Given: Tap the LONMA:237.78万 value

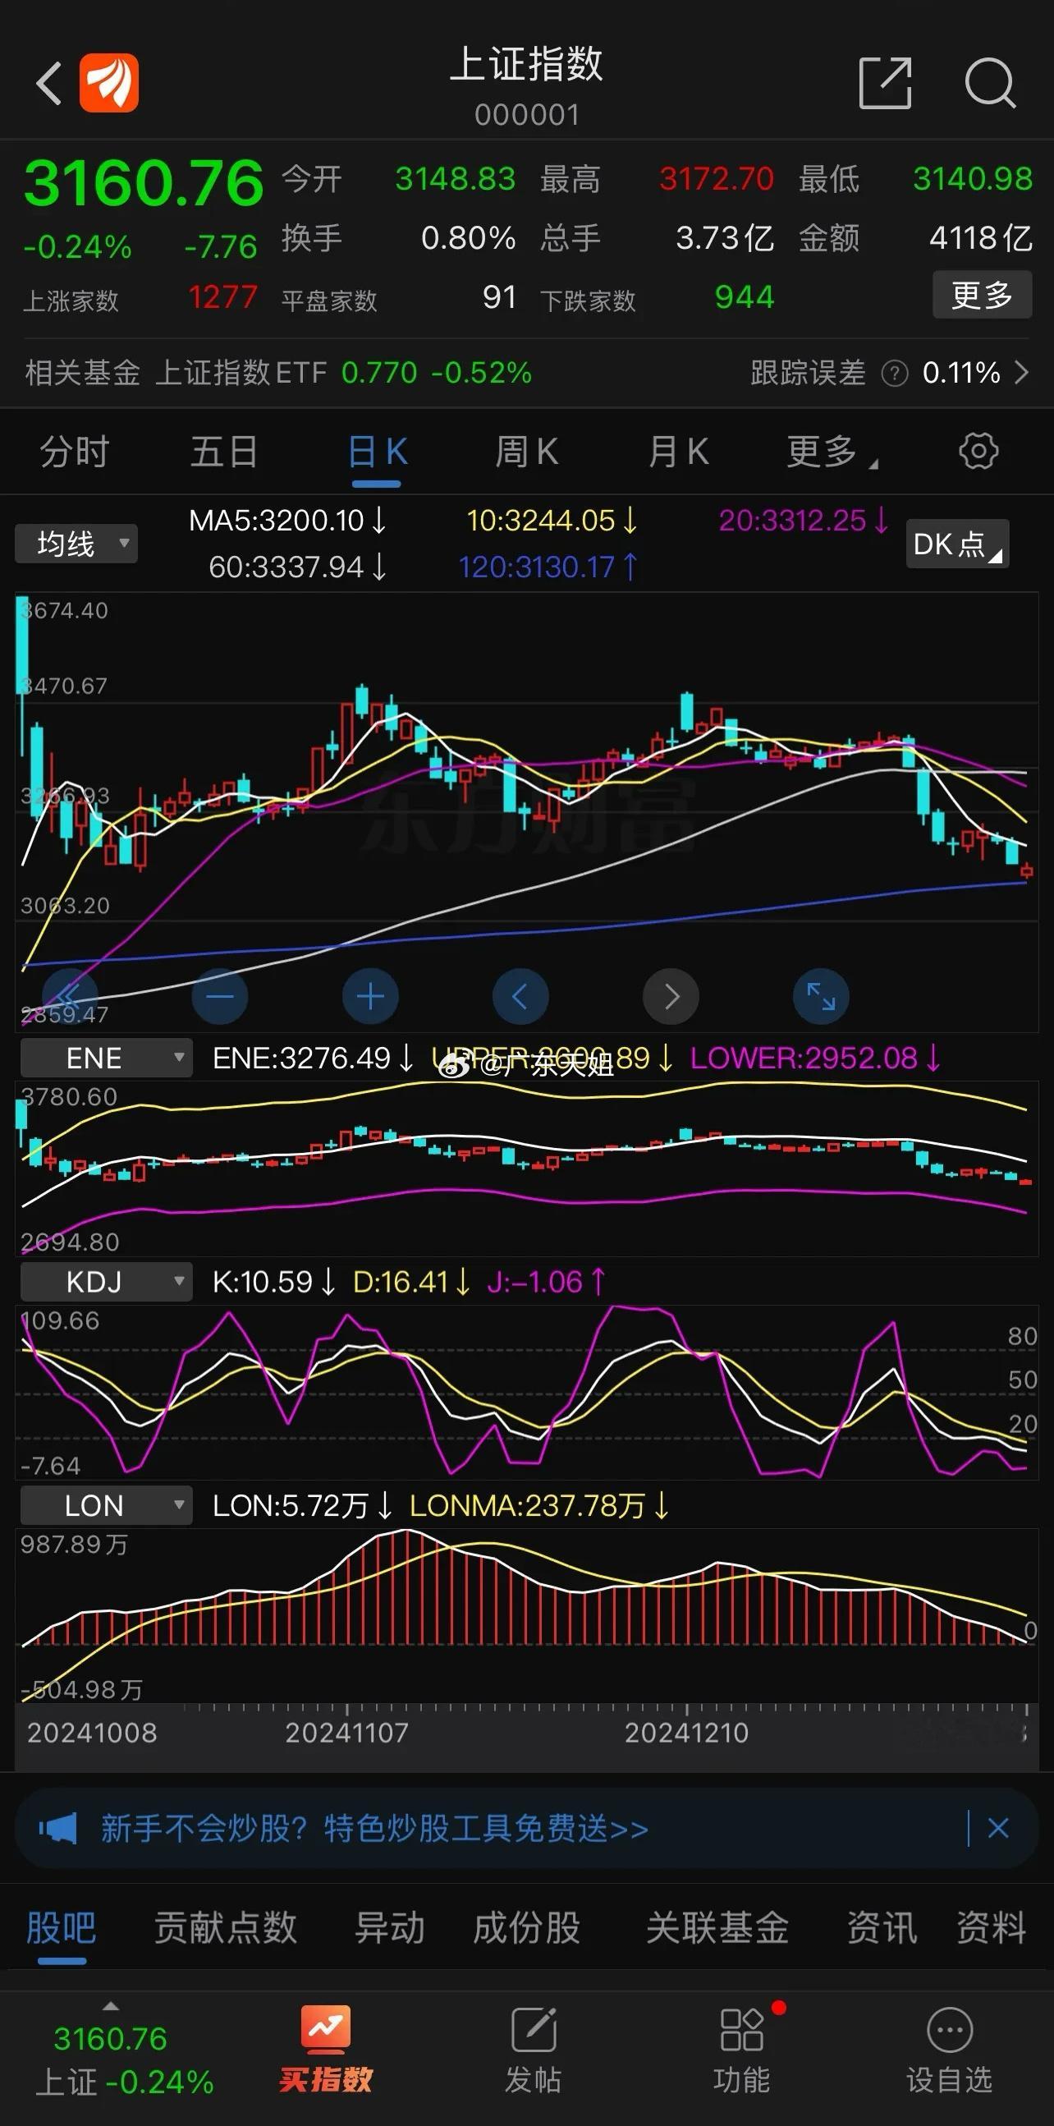Looking at the screenshot, I should click(539, 1505).
